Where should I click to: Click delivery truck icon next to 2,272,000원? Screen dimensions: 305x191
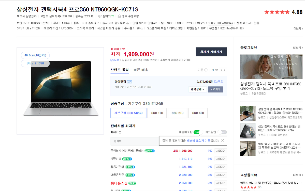(216, 82)
